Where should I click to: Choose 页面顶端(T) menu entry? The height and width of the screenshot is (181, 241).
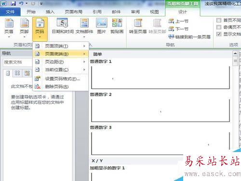coord(60,46)
